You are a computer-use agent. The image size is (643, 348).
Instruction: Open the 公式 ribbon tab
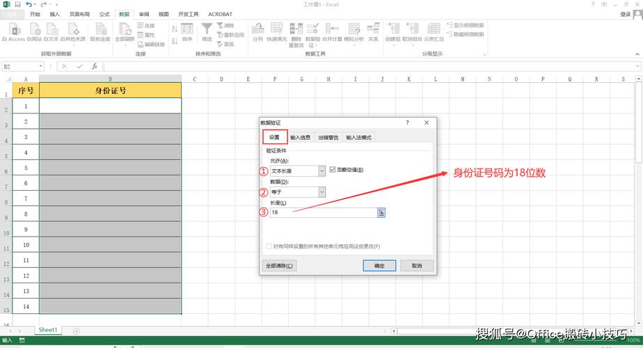pos(104,14)
